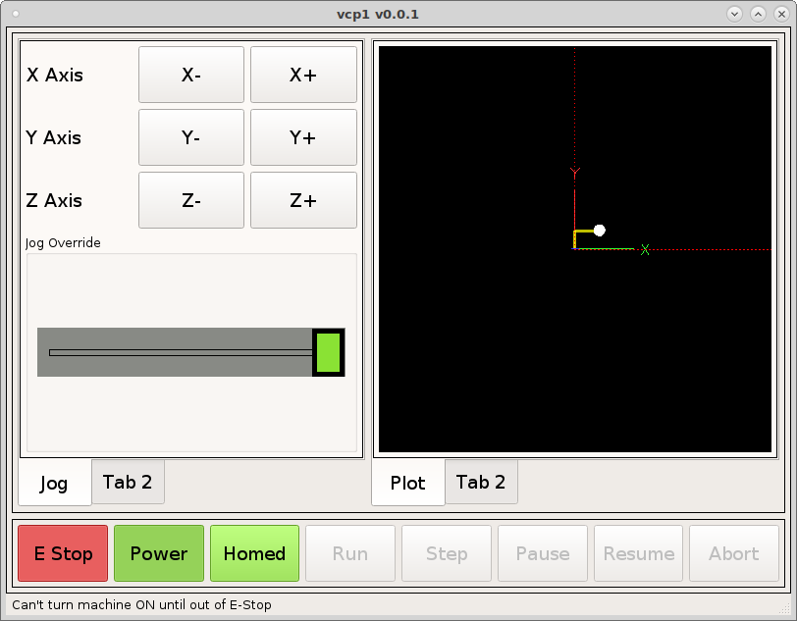Toggle the machine Power button
The image size is (797, 621).
pos(159,553)
